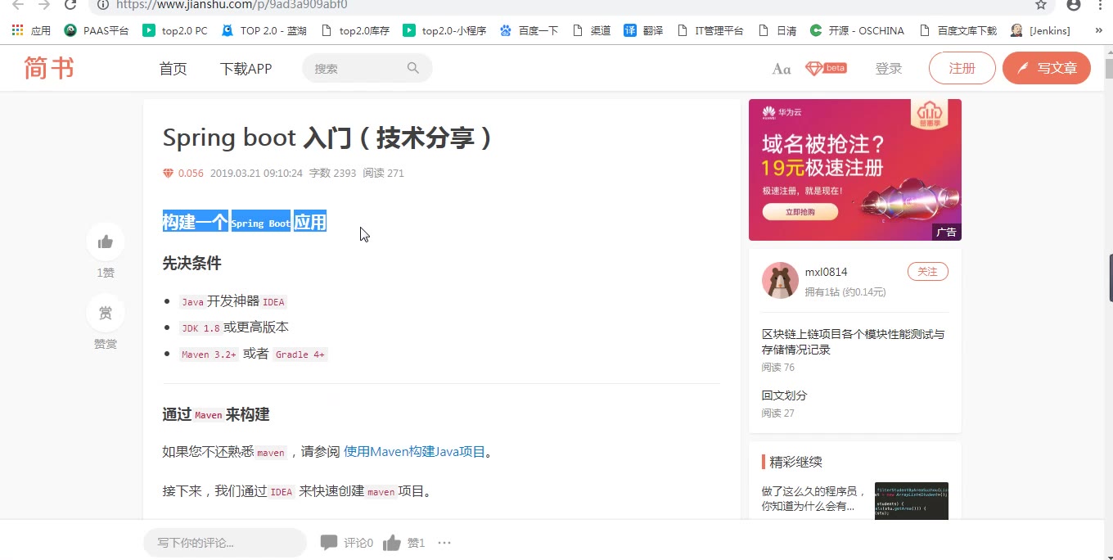Open the PAAS平台 bookmark

97,30
